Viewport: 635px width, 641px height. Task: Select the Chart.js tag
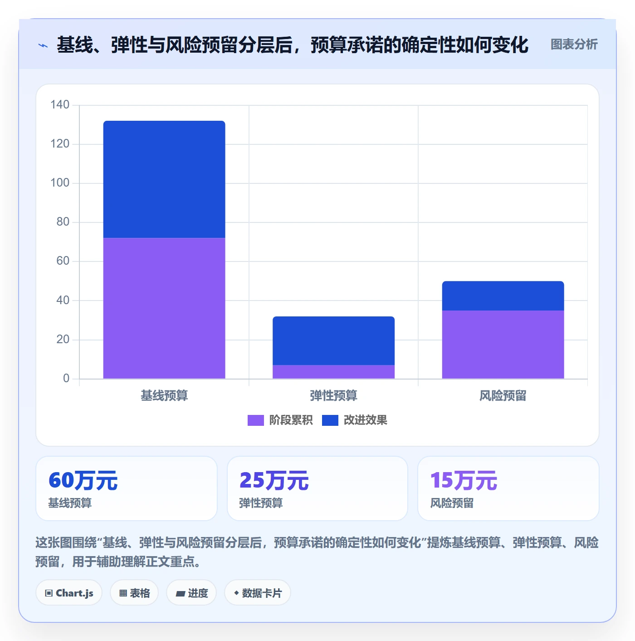click(x=69, y=593)
